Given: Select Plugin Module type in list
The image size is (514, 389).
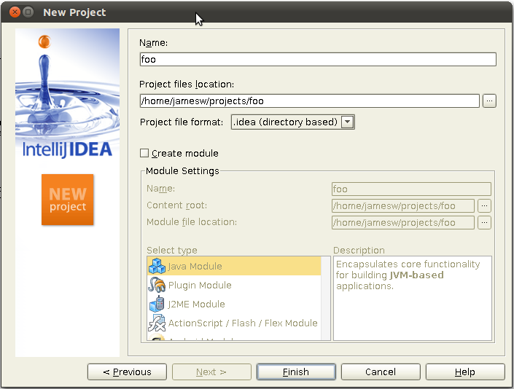Looking at the screenshot, I should point(200,286).
